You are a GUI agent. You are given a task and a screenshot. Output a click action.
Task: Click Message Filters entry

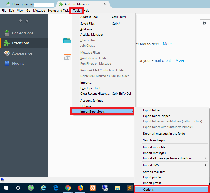104,52
